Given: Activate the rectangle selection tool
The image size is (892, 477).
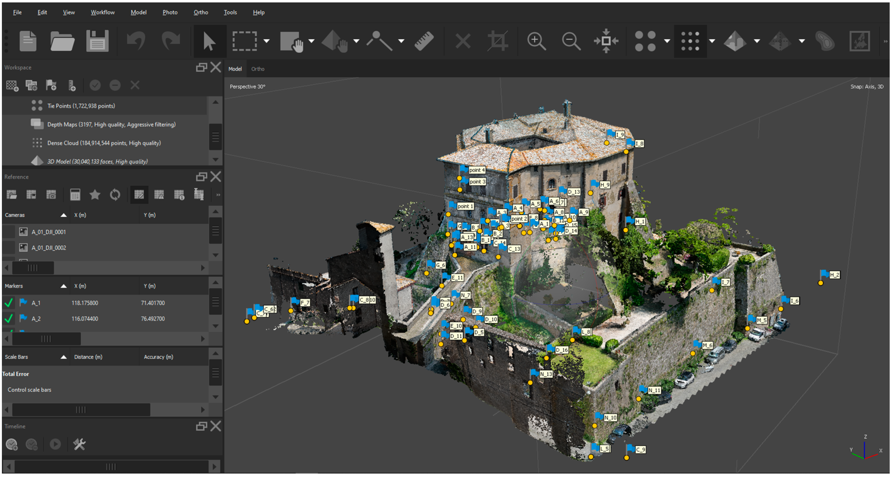Looking at the screenshot, I should point(244,41).
